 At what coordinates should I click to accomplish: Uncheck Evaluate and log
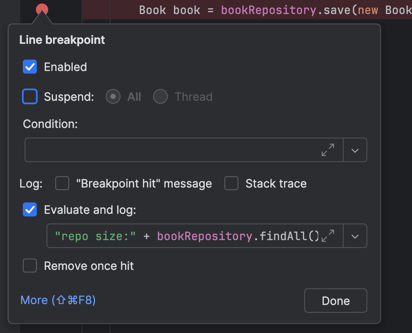click(29, 210)
